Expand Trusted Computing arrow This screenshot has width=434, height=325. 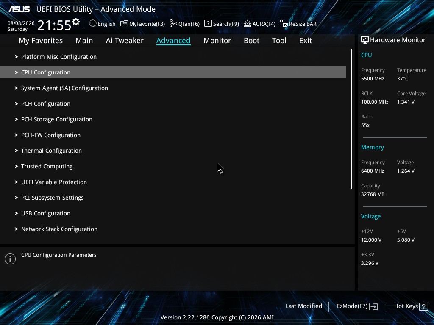point(17,166)
